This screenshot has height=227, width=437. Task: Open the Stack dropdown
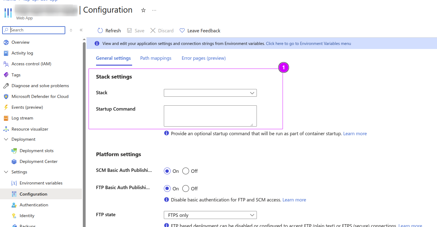tap(210, 93)
